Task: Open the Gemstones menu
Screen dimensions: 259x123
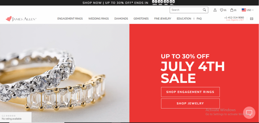Action: point(141,19)
